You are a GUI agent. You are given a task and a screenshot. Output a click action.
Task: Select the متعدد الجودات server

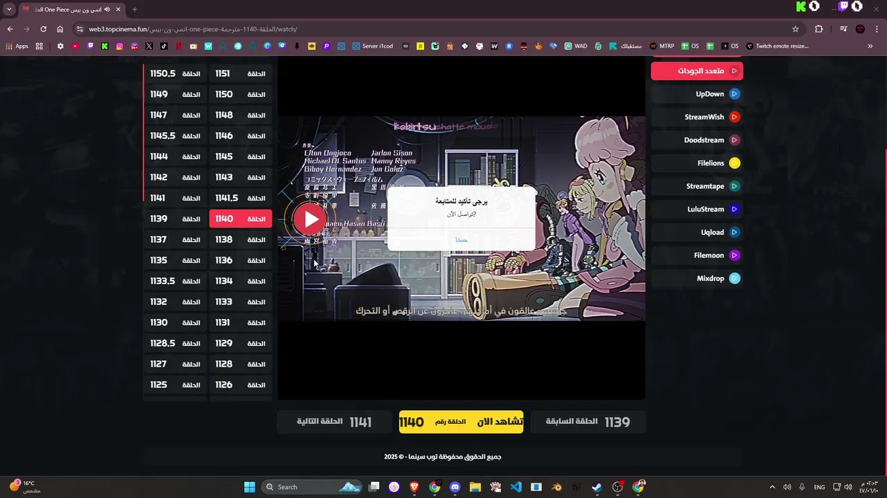click(697, 71)
